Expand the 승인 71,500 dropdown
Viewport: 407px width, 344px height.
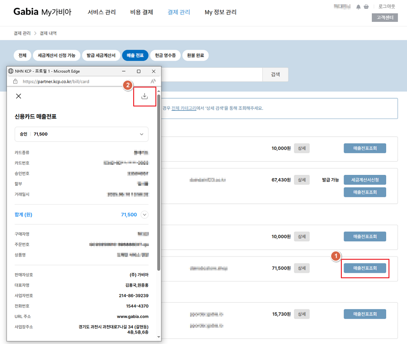[x=81, y=134]
